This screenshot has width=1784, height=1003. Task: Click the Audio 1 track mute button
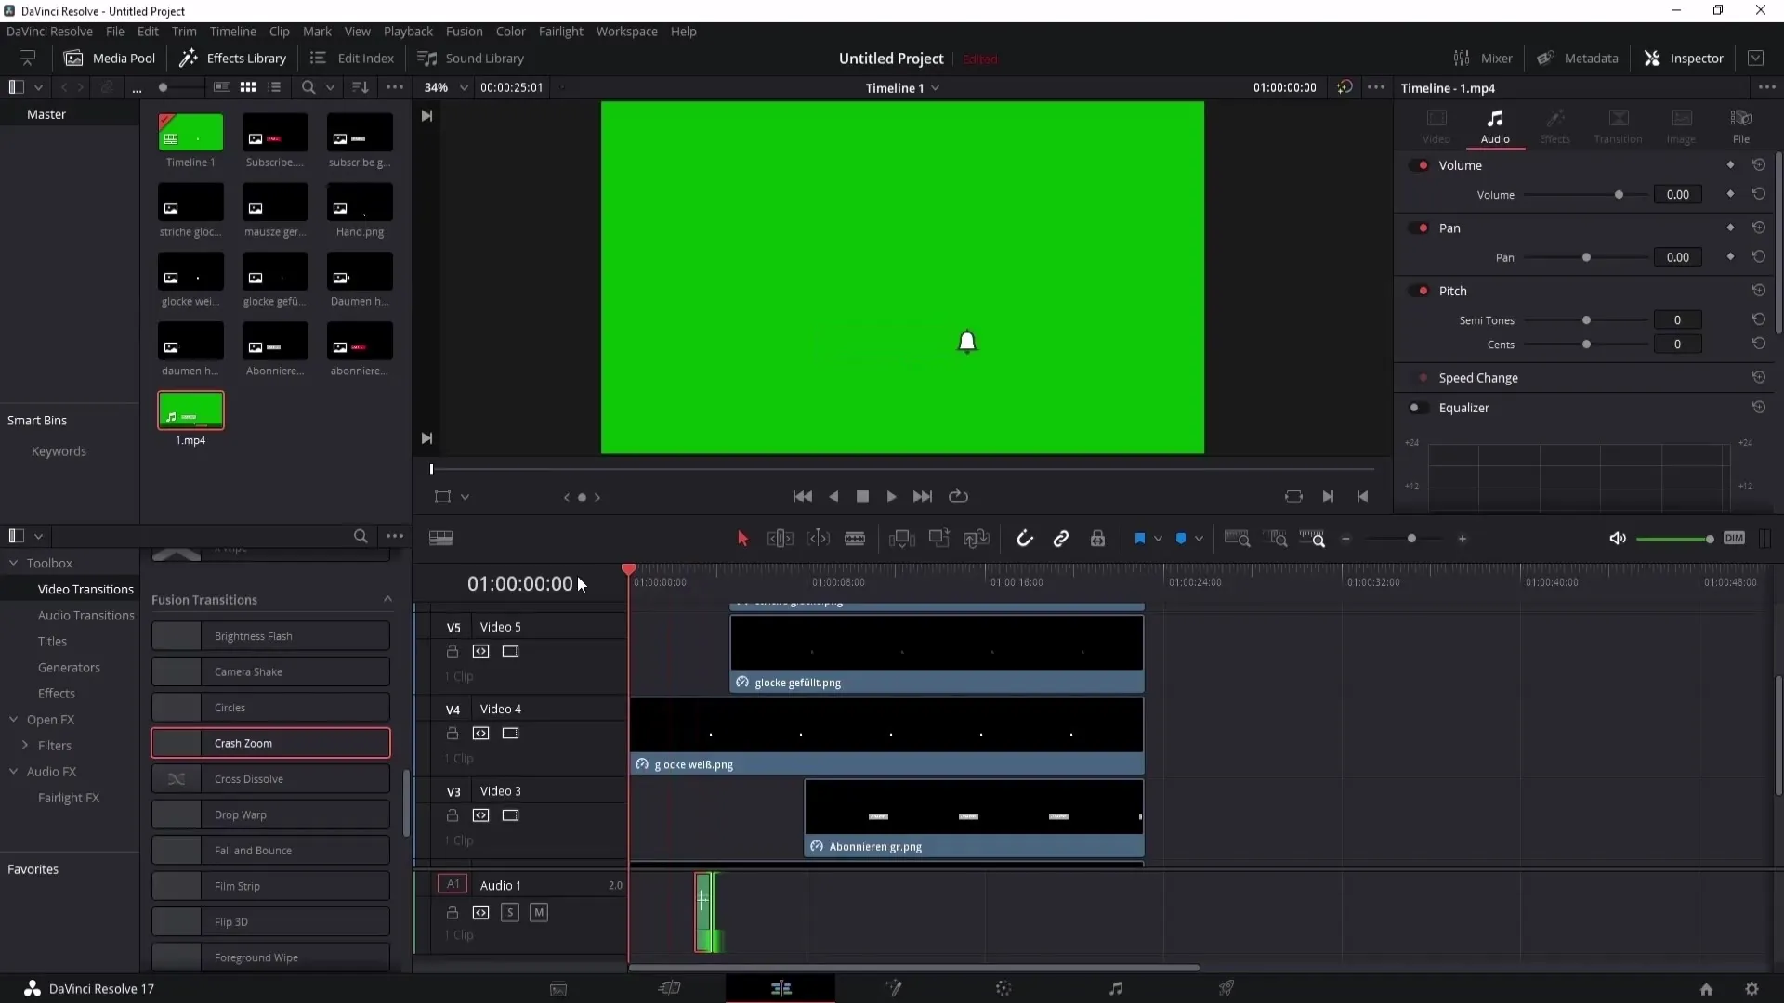point(538,912)
